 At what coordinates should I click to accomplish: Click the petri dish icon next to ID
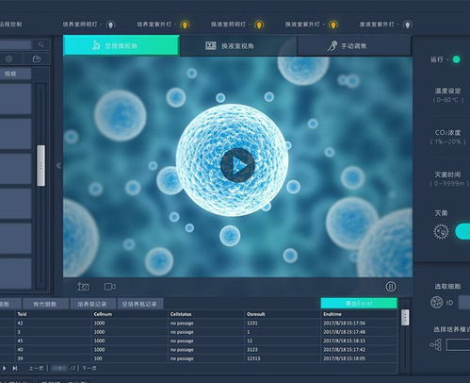[436, 302]
